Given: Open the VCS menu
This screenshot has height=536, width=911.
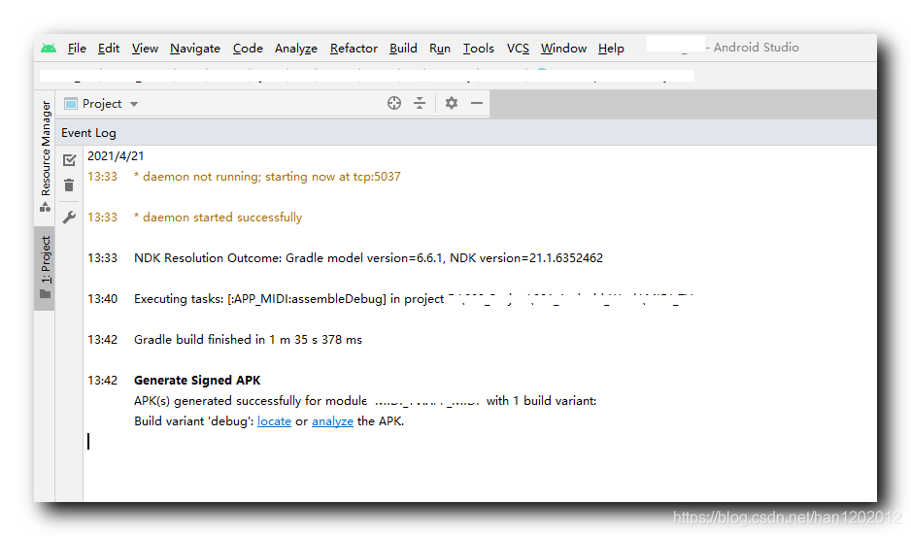Looking at the screenshot, I should coord(518,49).
